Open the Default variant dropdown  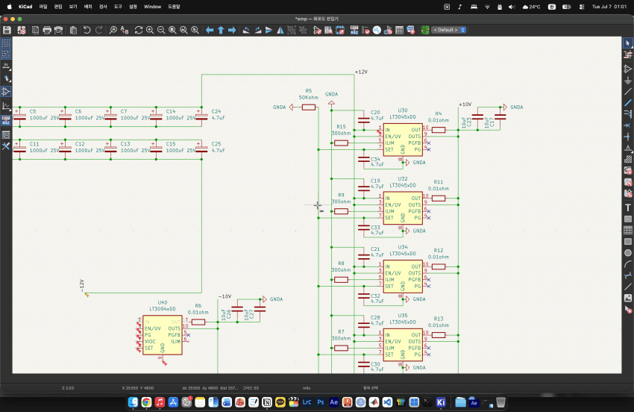(x=449, y=30)
